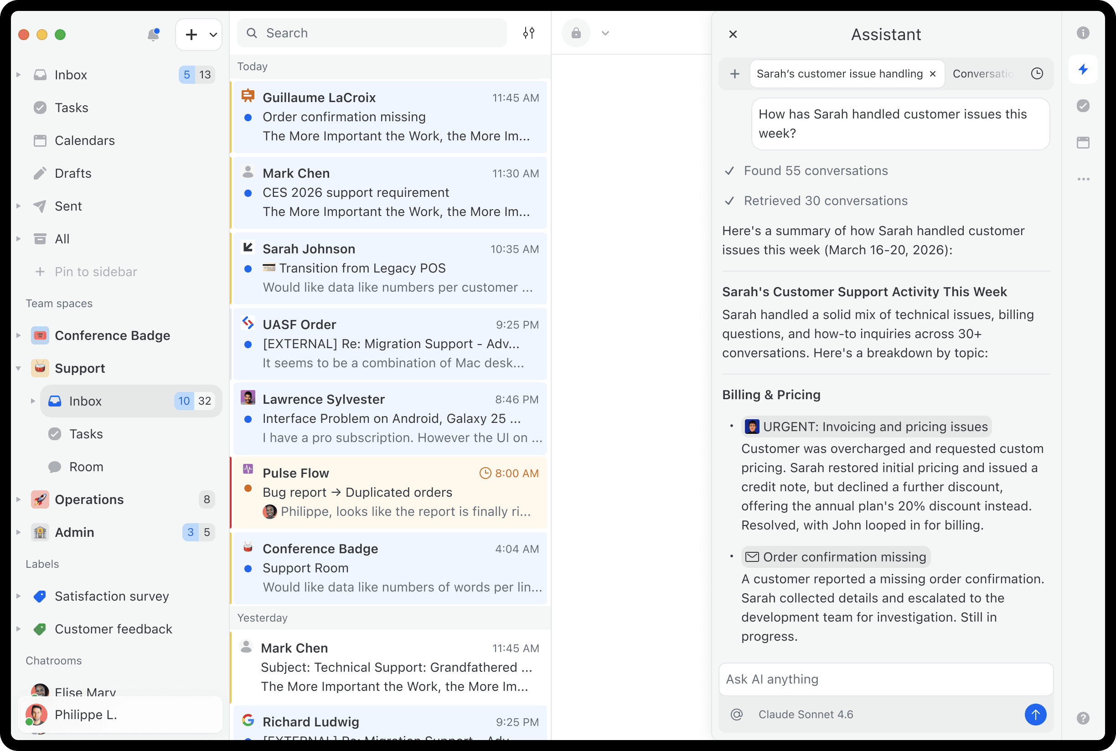
Task: Toggle unread dot on UASF Order email
Action: pos(248,345)
